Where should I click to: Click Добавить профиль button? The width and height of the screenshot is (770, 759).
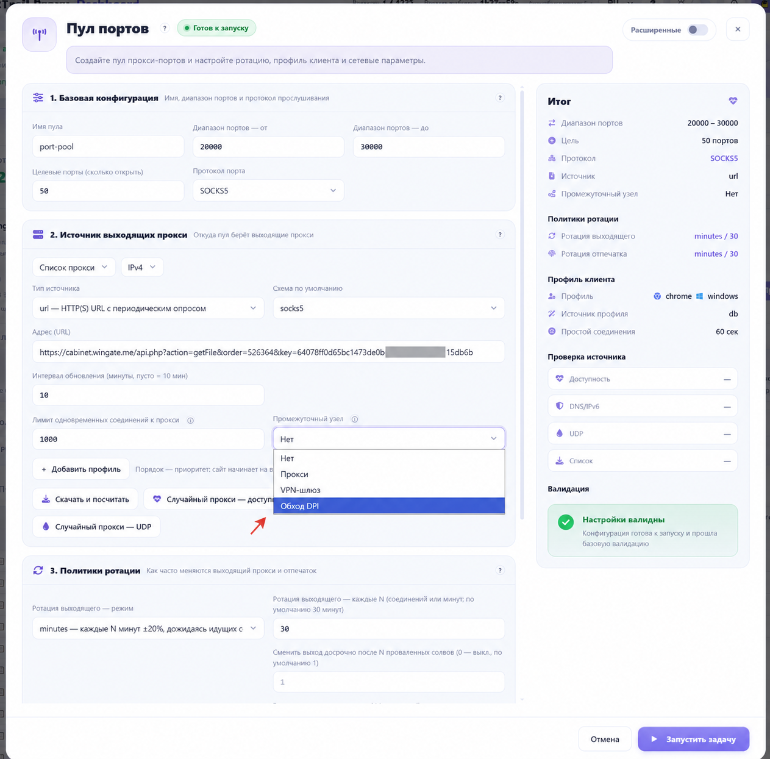coord(81,469)
